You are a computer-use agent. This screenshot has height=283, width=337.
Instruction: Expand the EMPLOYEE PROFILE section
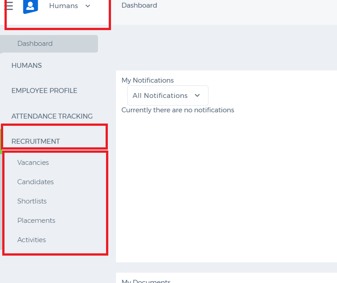tap(44, 91)
